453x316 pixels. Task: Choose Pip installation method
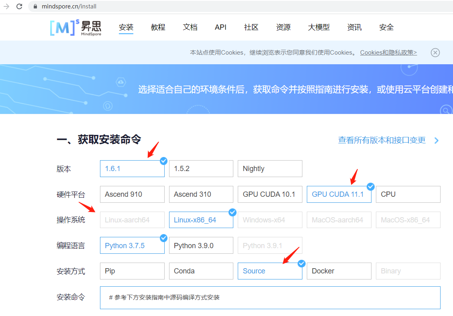(132, 271)
